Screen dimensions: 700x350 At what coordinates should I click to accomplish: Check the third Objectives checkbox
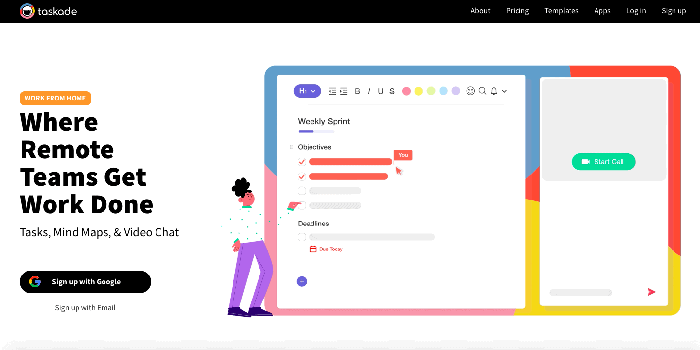(302, 191)
